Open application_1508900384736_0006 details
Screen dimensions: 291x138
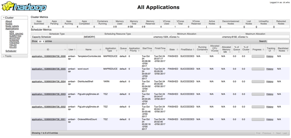pyautogui.click(x=49, y=56)
